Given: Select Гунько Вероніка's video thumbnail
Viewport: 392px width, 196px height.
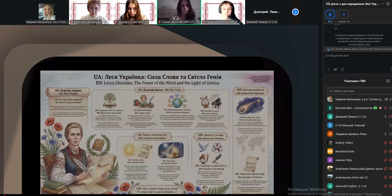Looking at the screenshot, I should pos(179,12).
